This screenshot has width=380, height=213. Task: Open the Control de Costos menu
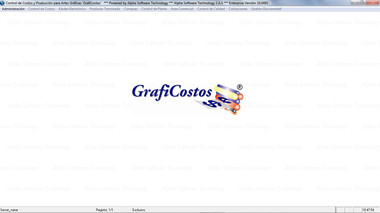(41, 9)
